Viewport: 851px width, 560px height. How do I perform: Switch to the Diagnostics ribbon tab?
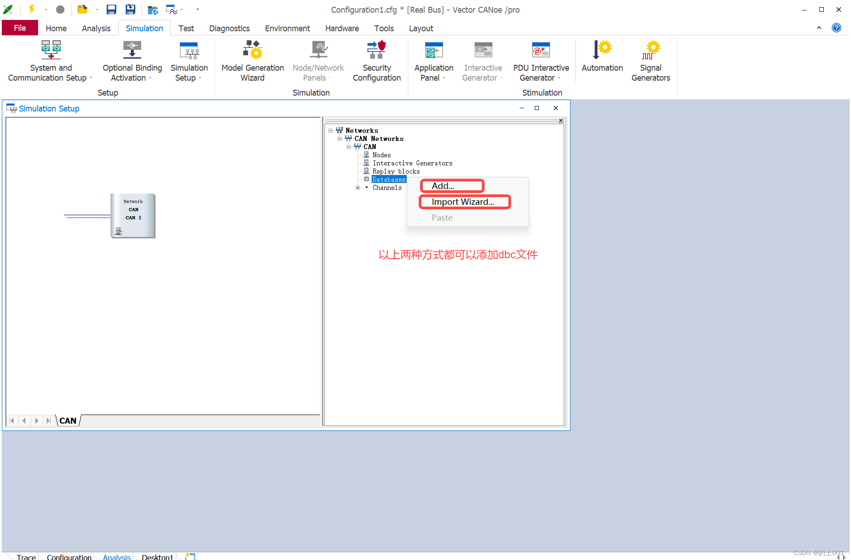pyautogui.click(x=229, y=28)
